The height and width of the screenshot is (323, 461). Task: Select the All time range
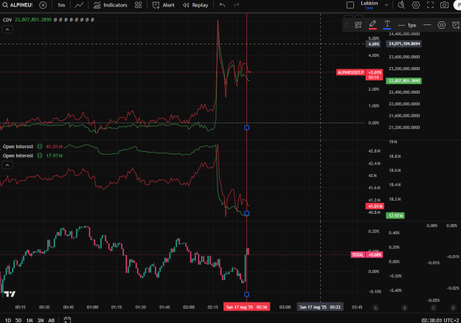point(51,320)
